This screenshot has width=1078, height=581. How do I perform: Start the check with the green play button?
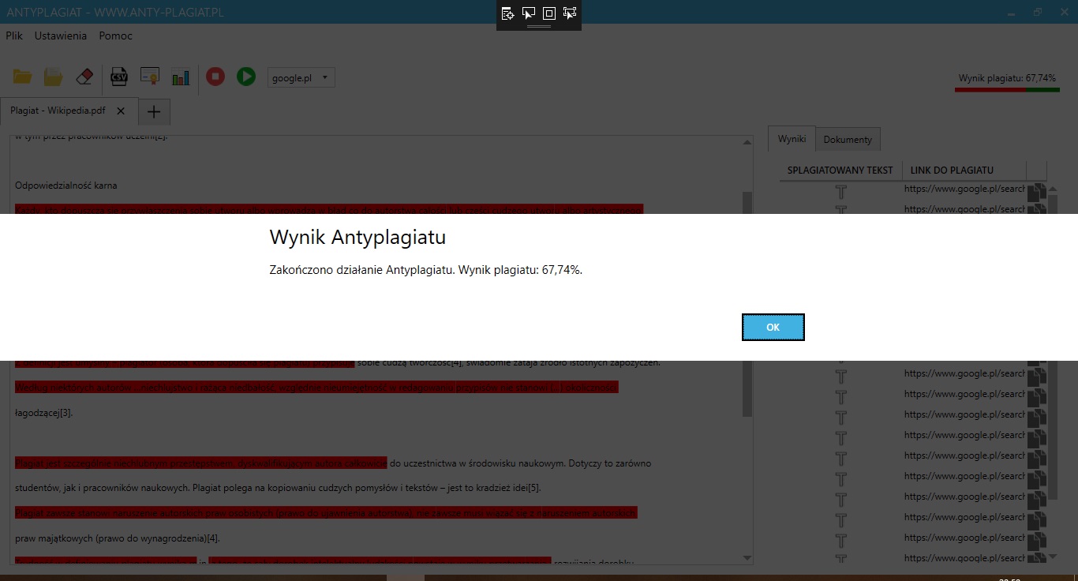click(x=246, y=77)
